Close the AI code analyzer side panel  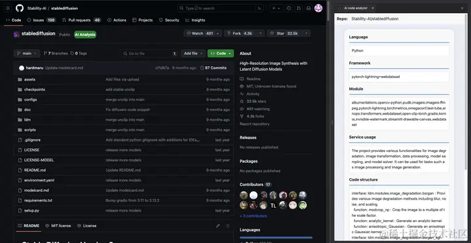coord(462,8)
